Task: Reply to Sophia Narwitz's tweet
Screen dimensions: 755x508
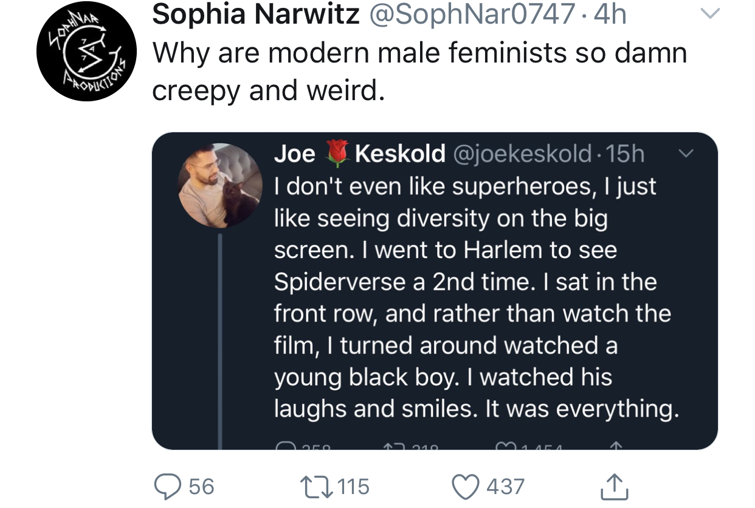Action: (x=167, y=486)
